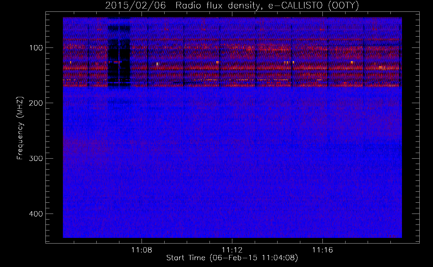Click the 'Frequency (MHZ)' axis label
The image size is (433, 267).
coord(20,128)
